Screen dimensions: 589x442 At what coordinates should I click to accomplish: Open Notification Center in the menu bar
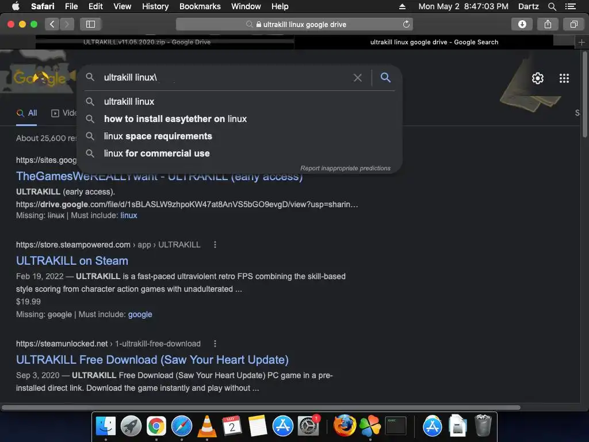570,6
